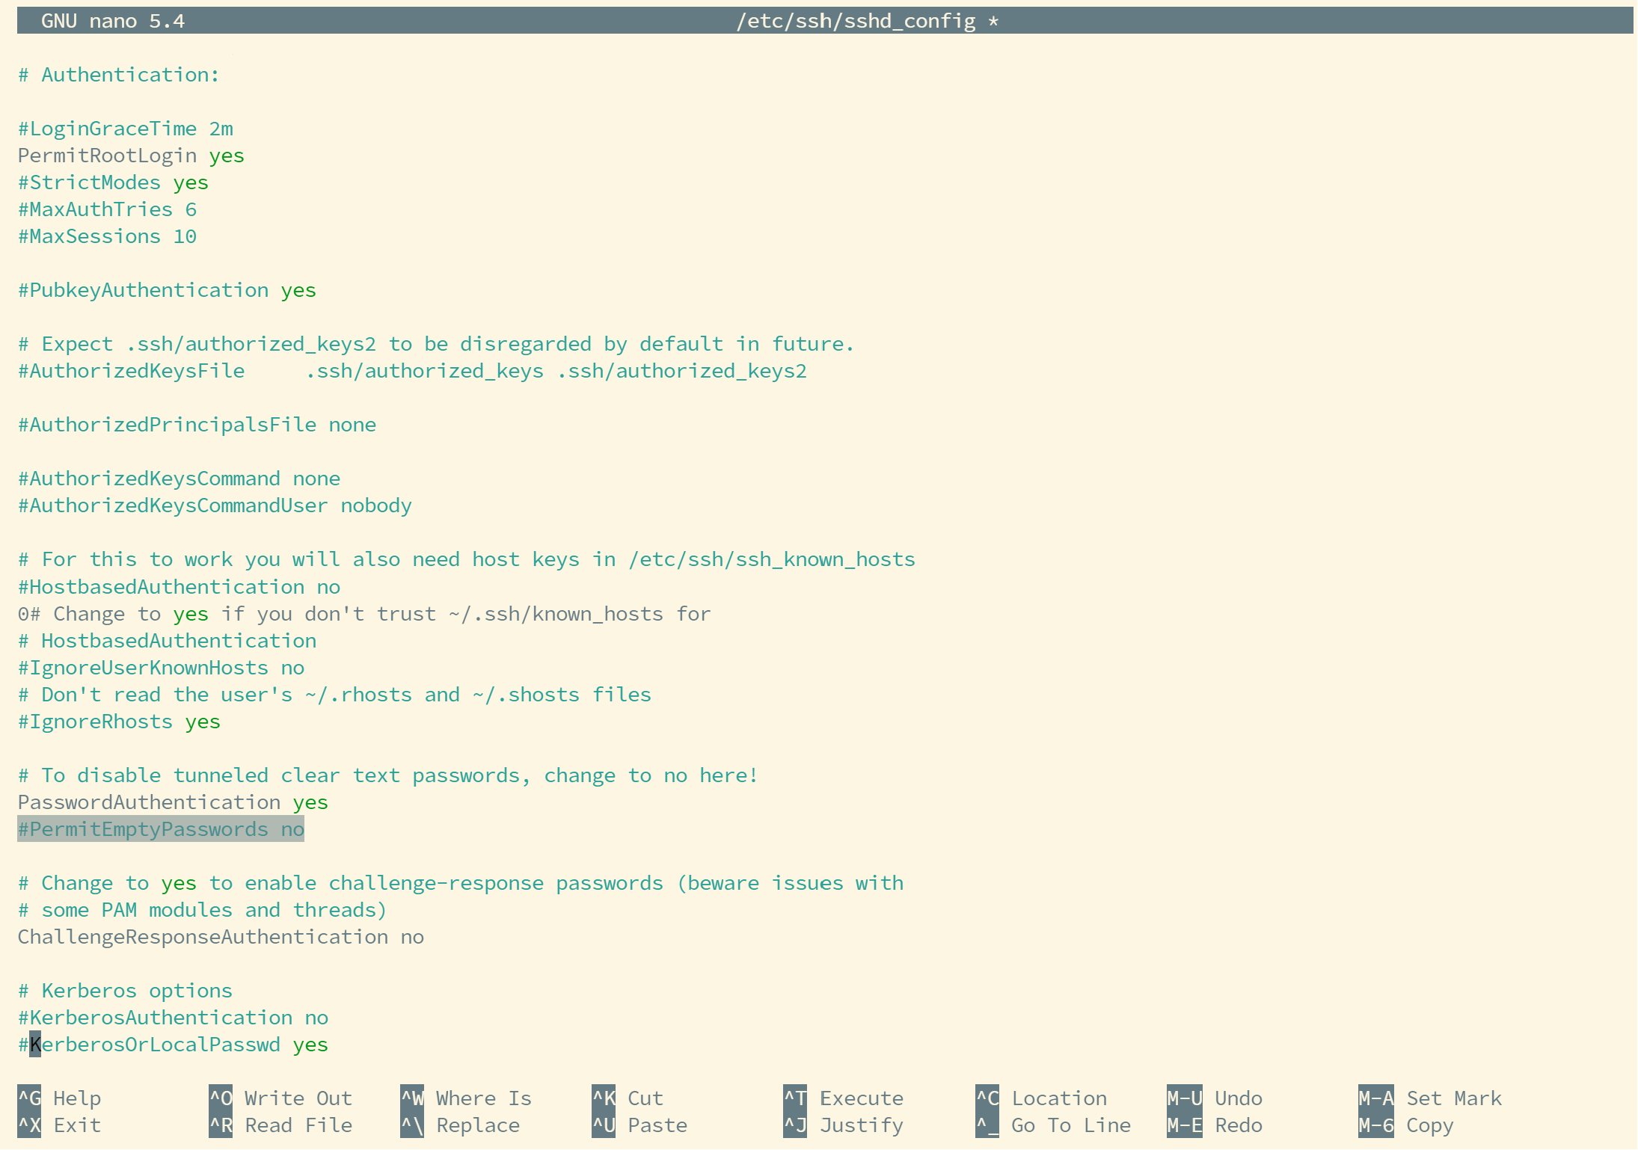The image size is (1638, 1150).
Task: Click the '#StrictModes yes' line
Action: click(x=114, y=182)
